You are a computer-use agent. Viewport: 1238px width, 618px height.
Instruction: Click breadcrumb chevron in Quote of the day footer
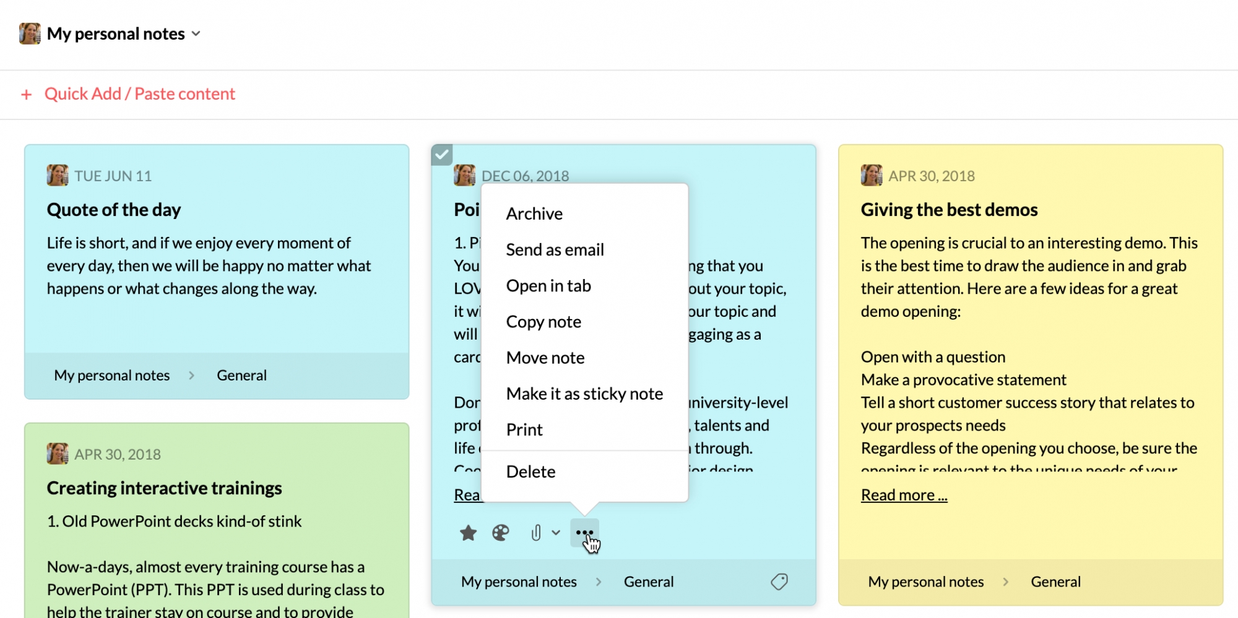pyautogui.click(x=192, y=376)
